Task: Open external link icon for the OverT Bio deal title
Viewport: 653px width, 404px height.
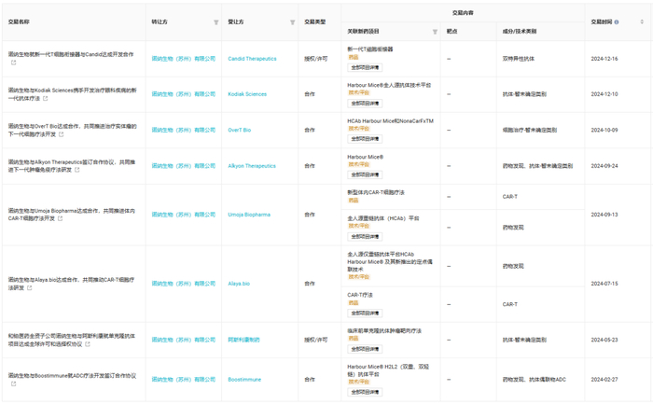Action: [x=62, y=134]
